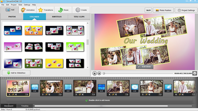Click the sound icon on slide 5
198x111 pixels.
click(x=149, y=94)
